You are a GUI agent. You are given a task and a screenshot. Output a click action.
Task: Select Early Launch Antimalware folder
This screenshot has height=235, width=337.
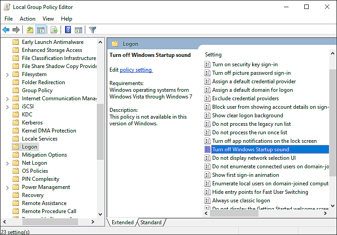pos(53,42)
